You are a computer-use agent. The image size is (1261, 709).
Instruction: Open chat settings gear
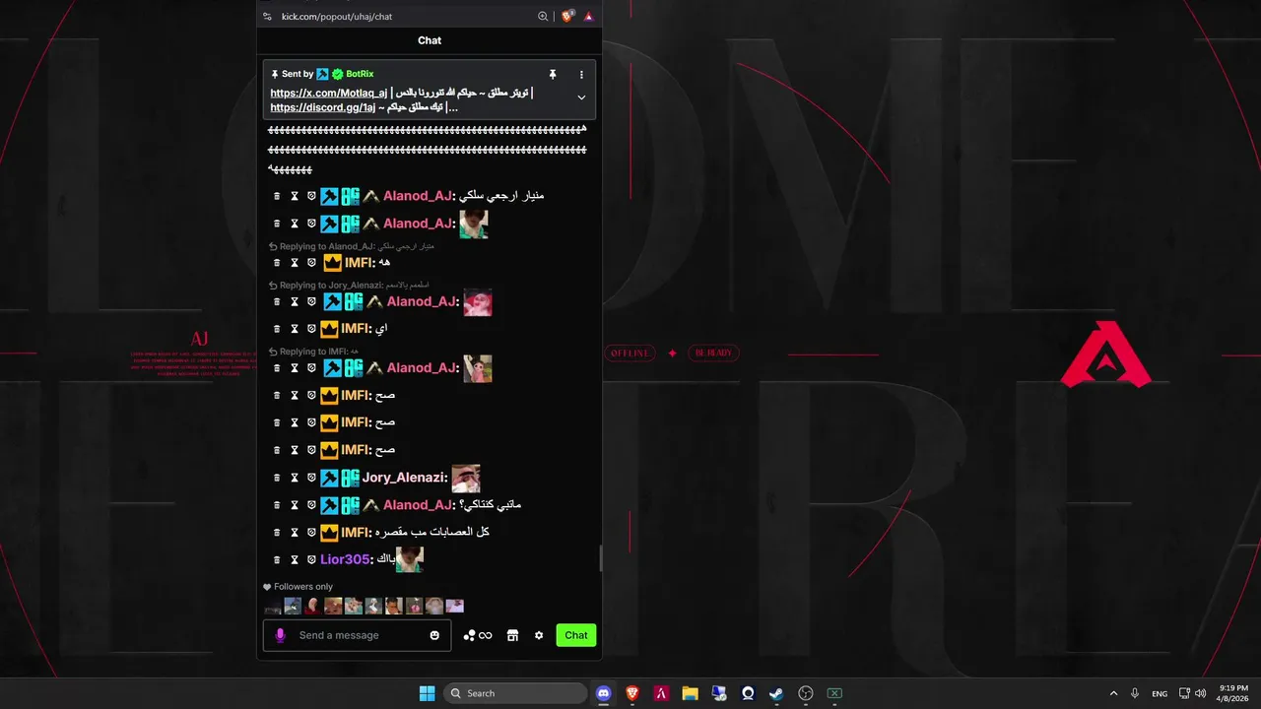point(539,635)
